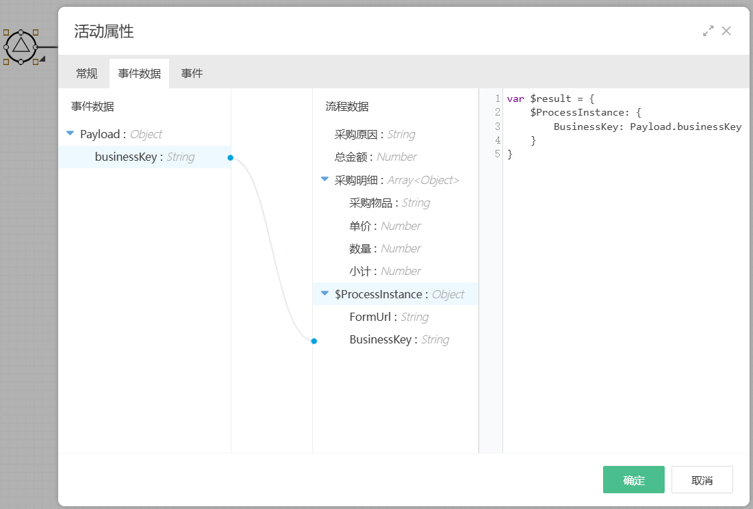
Task: Select the FormUrl String field
Action: coord(388,317)
